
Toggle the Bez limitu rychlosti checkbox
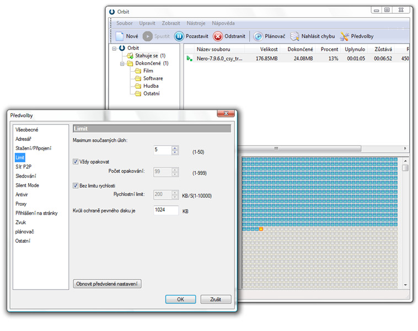(76, 185)
